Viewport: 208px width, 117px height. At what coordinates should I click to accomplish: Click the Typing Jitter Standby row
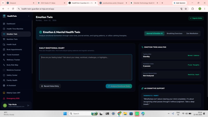(171, 55)
